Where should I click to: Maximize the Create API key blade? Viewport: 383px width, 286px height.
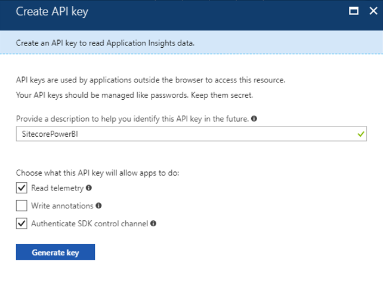click(354, 11)
